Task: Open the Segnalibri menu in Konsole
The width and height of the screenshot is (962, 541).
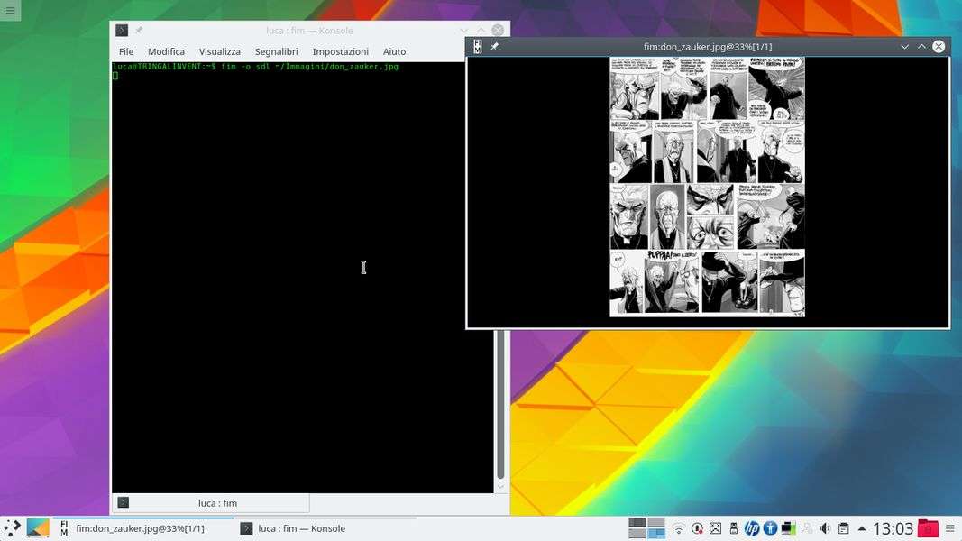Action: (276, 51)
